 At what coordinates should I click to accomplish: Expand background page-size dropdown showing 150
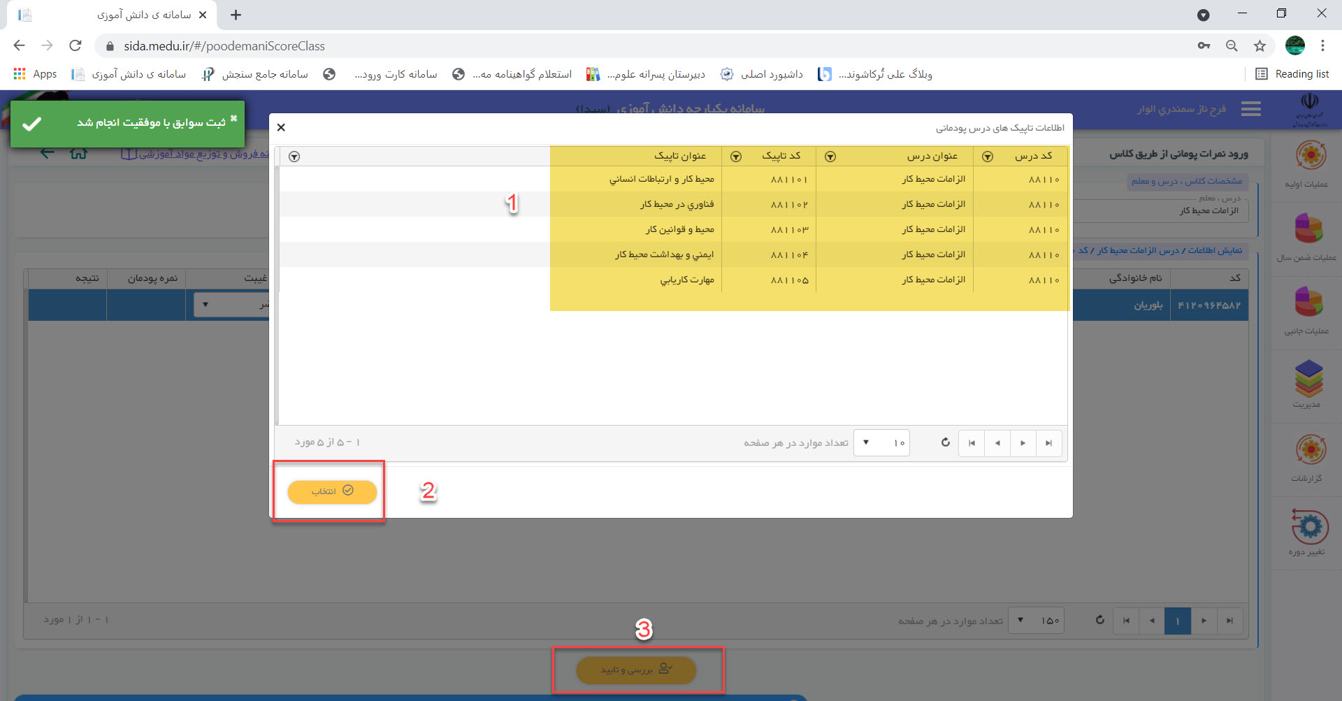click(x=1021, y=620)
